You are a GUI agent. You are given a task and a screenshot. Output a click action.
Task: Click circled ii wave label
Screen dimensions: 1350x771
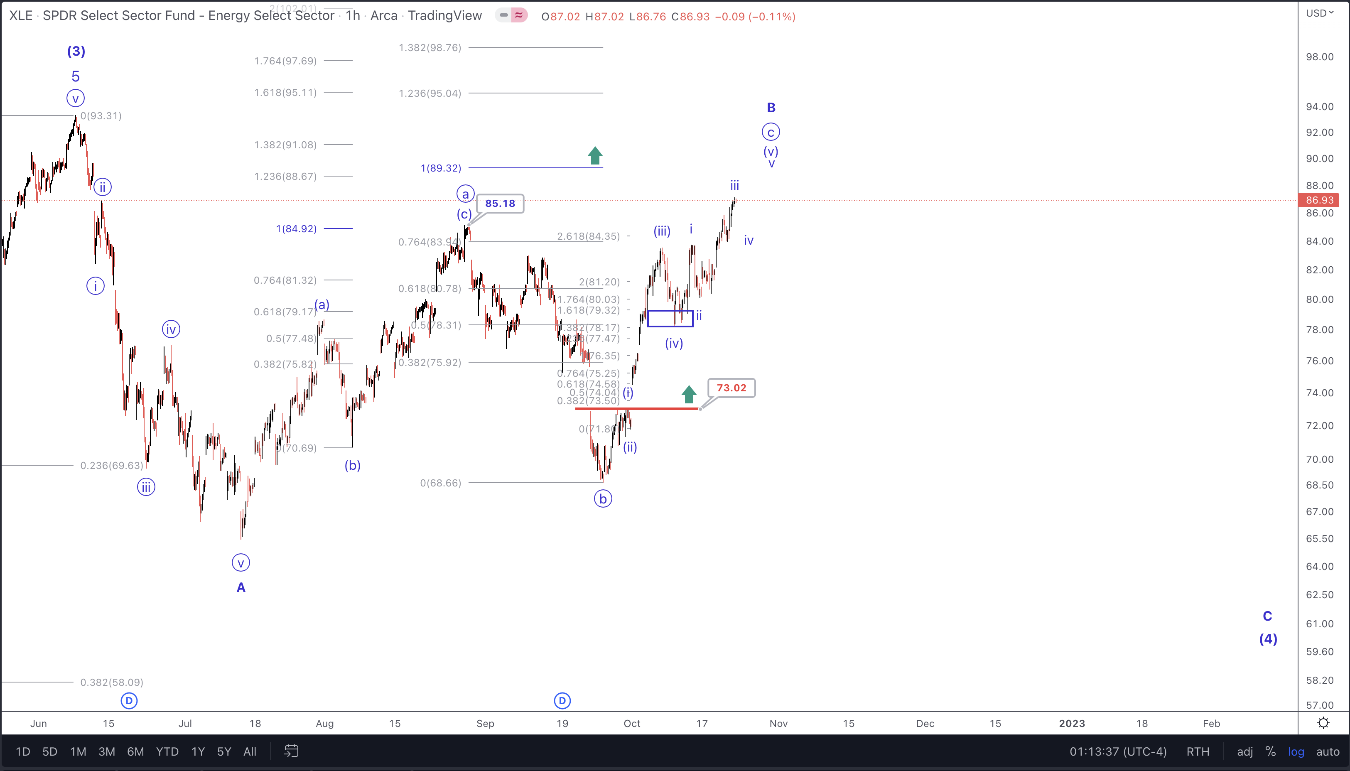coord(103,187)
